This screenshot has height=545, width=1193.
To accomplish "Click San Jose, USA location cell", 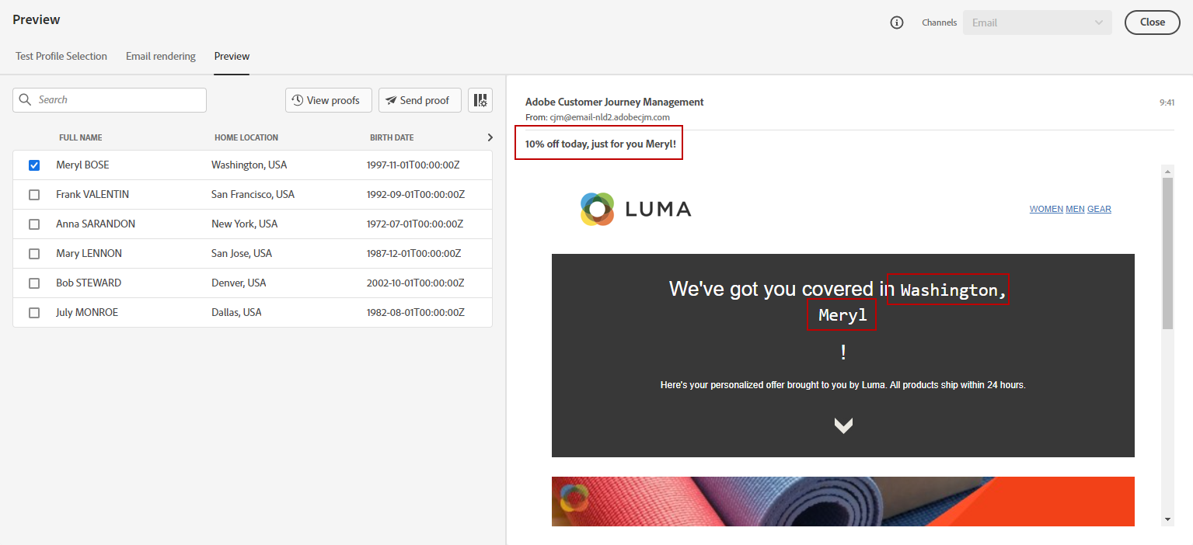I will pyautogui.click(x=242, y=254).
